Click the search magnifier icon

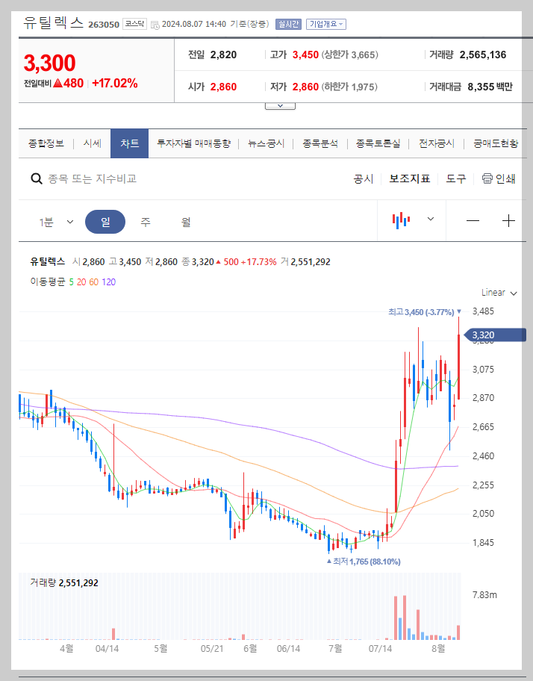tap(36, 178)
